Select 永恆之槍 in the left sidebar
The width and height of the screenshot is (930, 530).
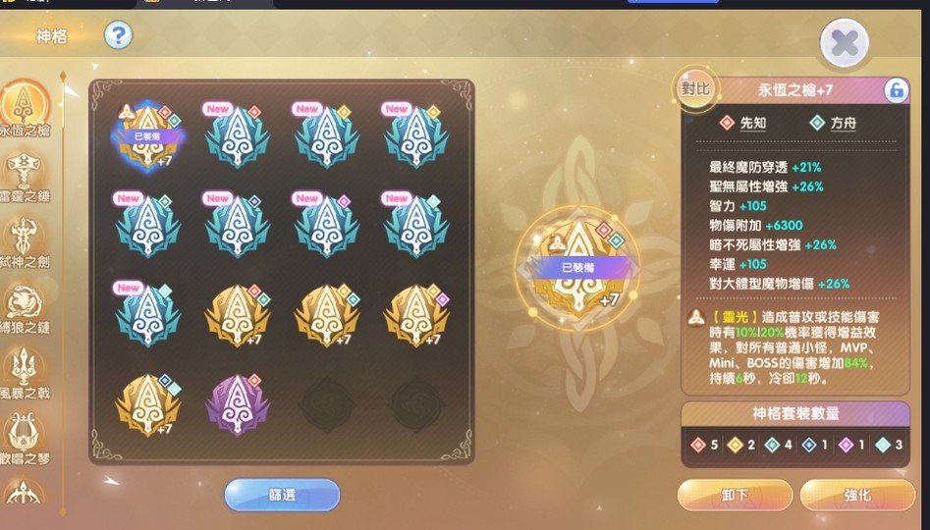click(x=25, y=109)
